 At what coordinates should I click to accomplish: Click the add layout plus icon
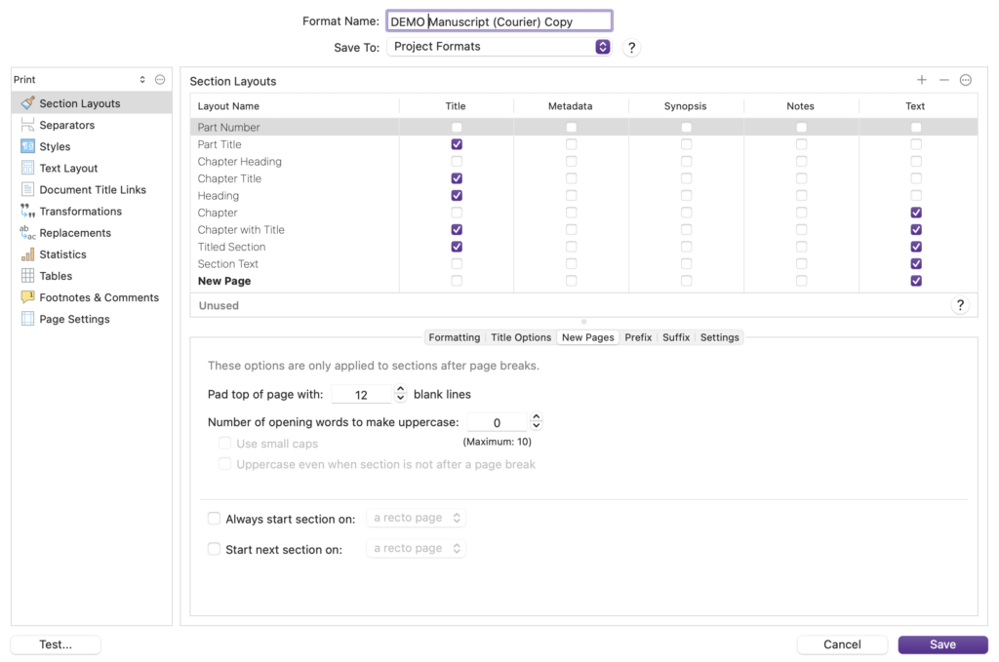point(921,80)
